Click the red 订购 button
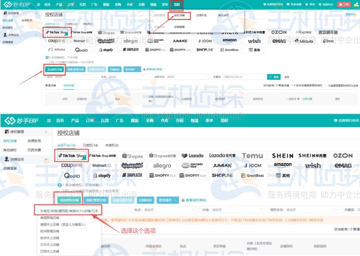The height and width of the screenshot is (256, 360). 343,5
